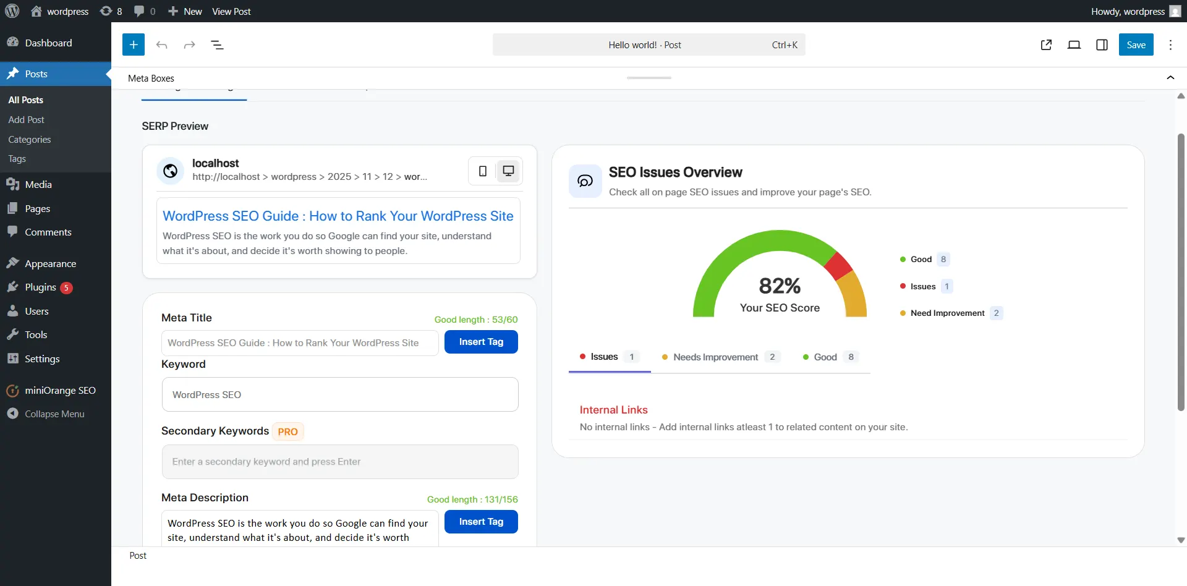Open the Document Overview list icon

217,45
